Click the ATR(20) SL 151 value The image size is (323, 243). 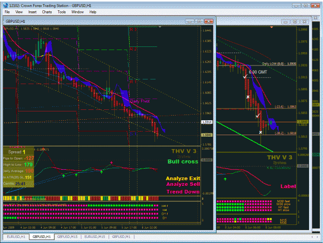(28, 177)
